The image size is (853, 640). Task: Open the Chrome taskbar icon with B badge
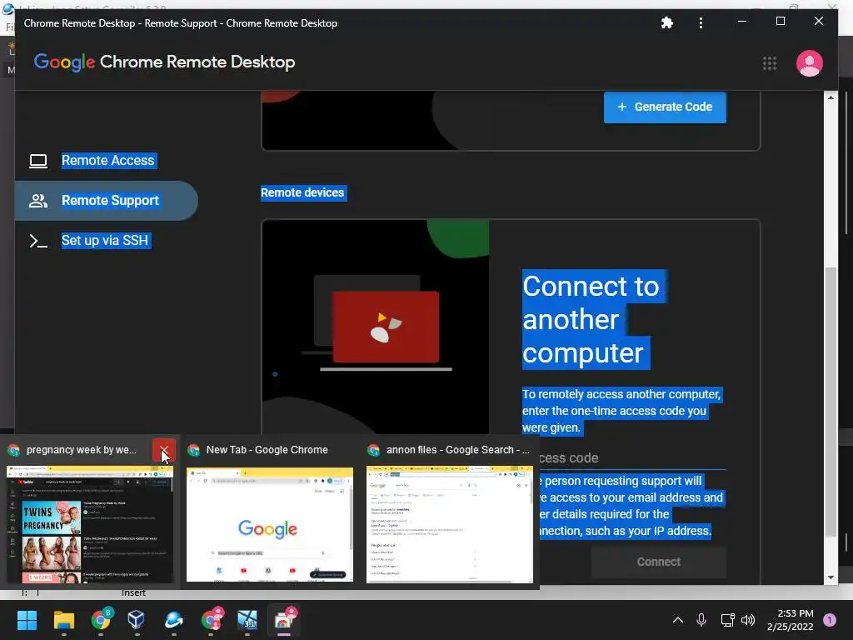(101, 620)
